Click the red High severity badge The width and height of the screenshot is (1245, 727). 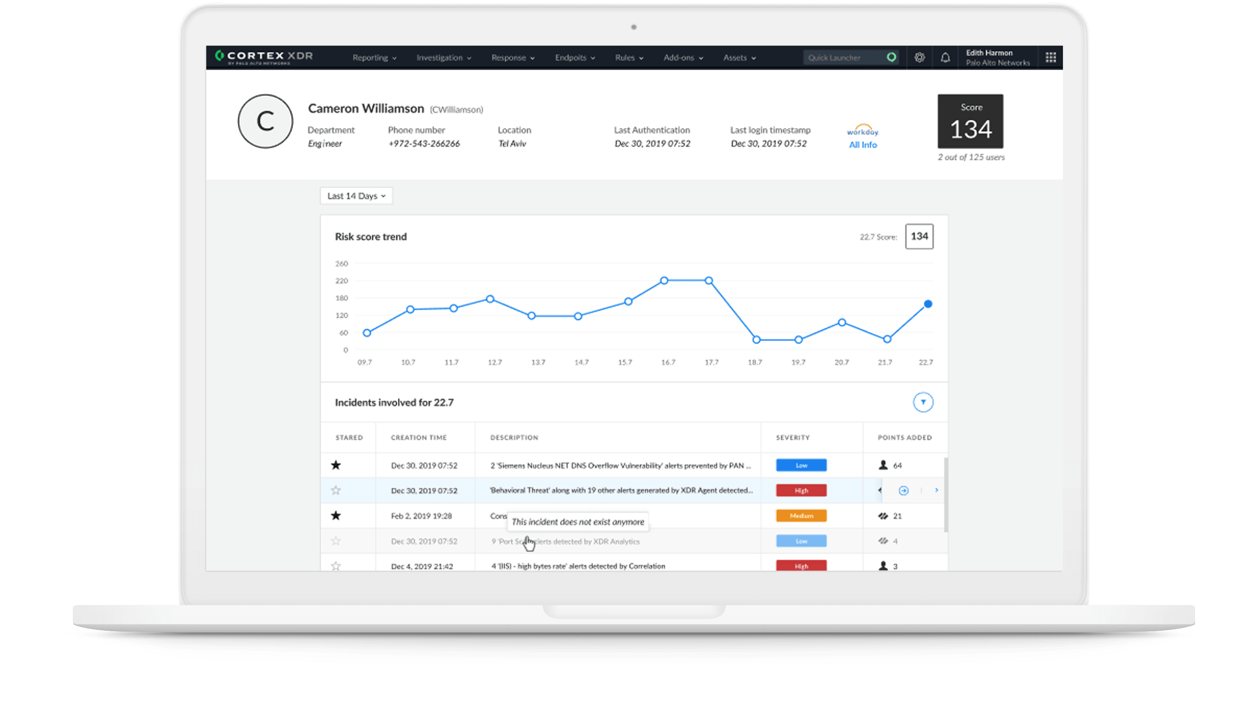[801, 490]
